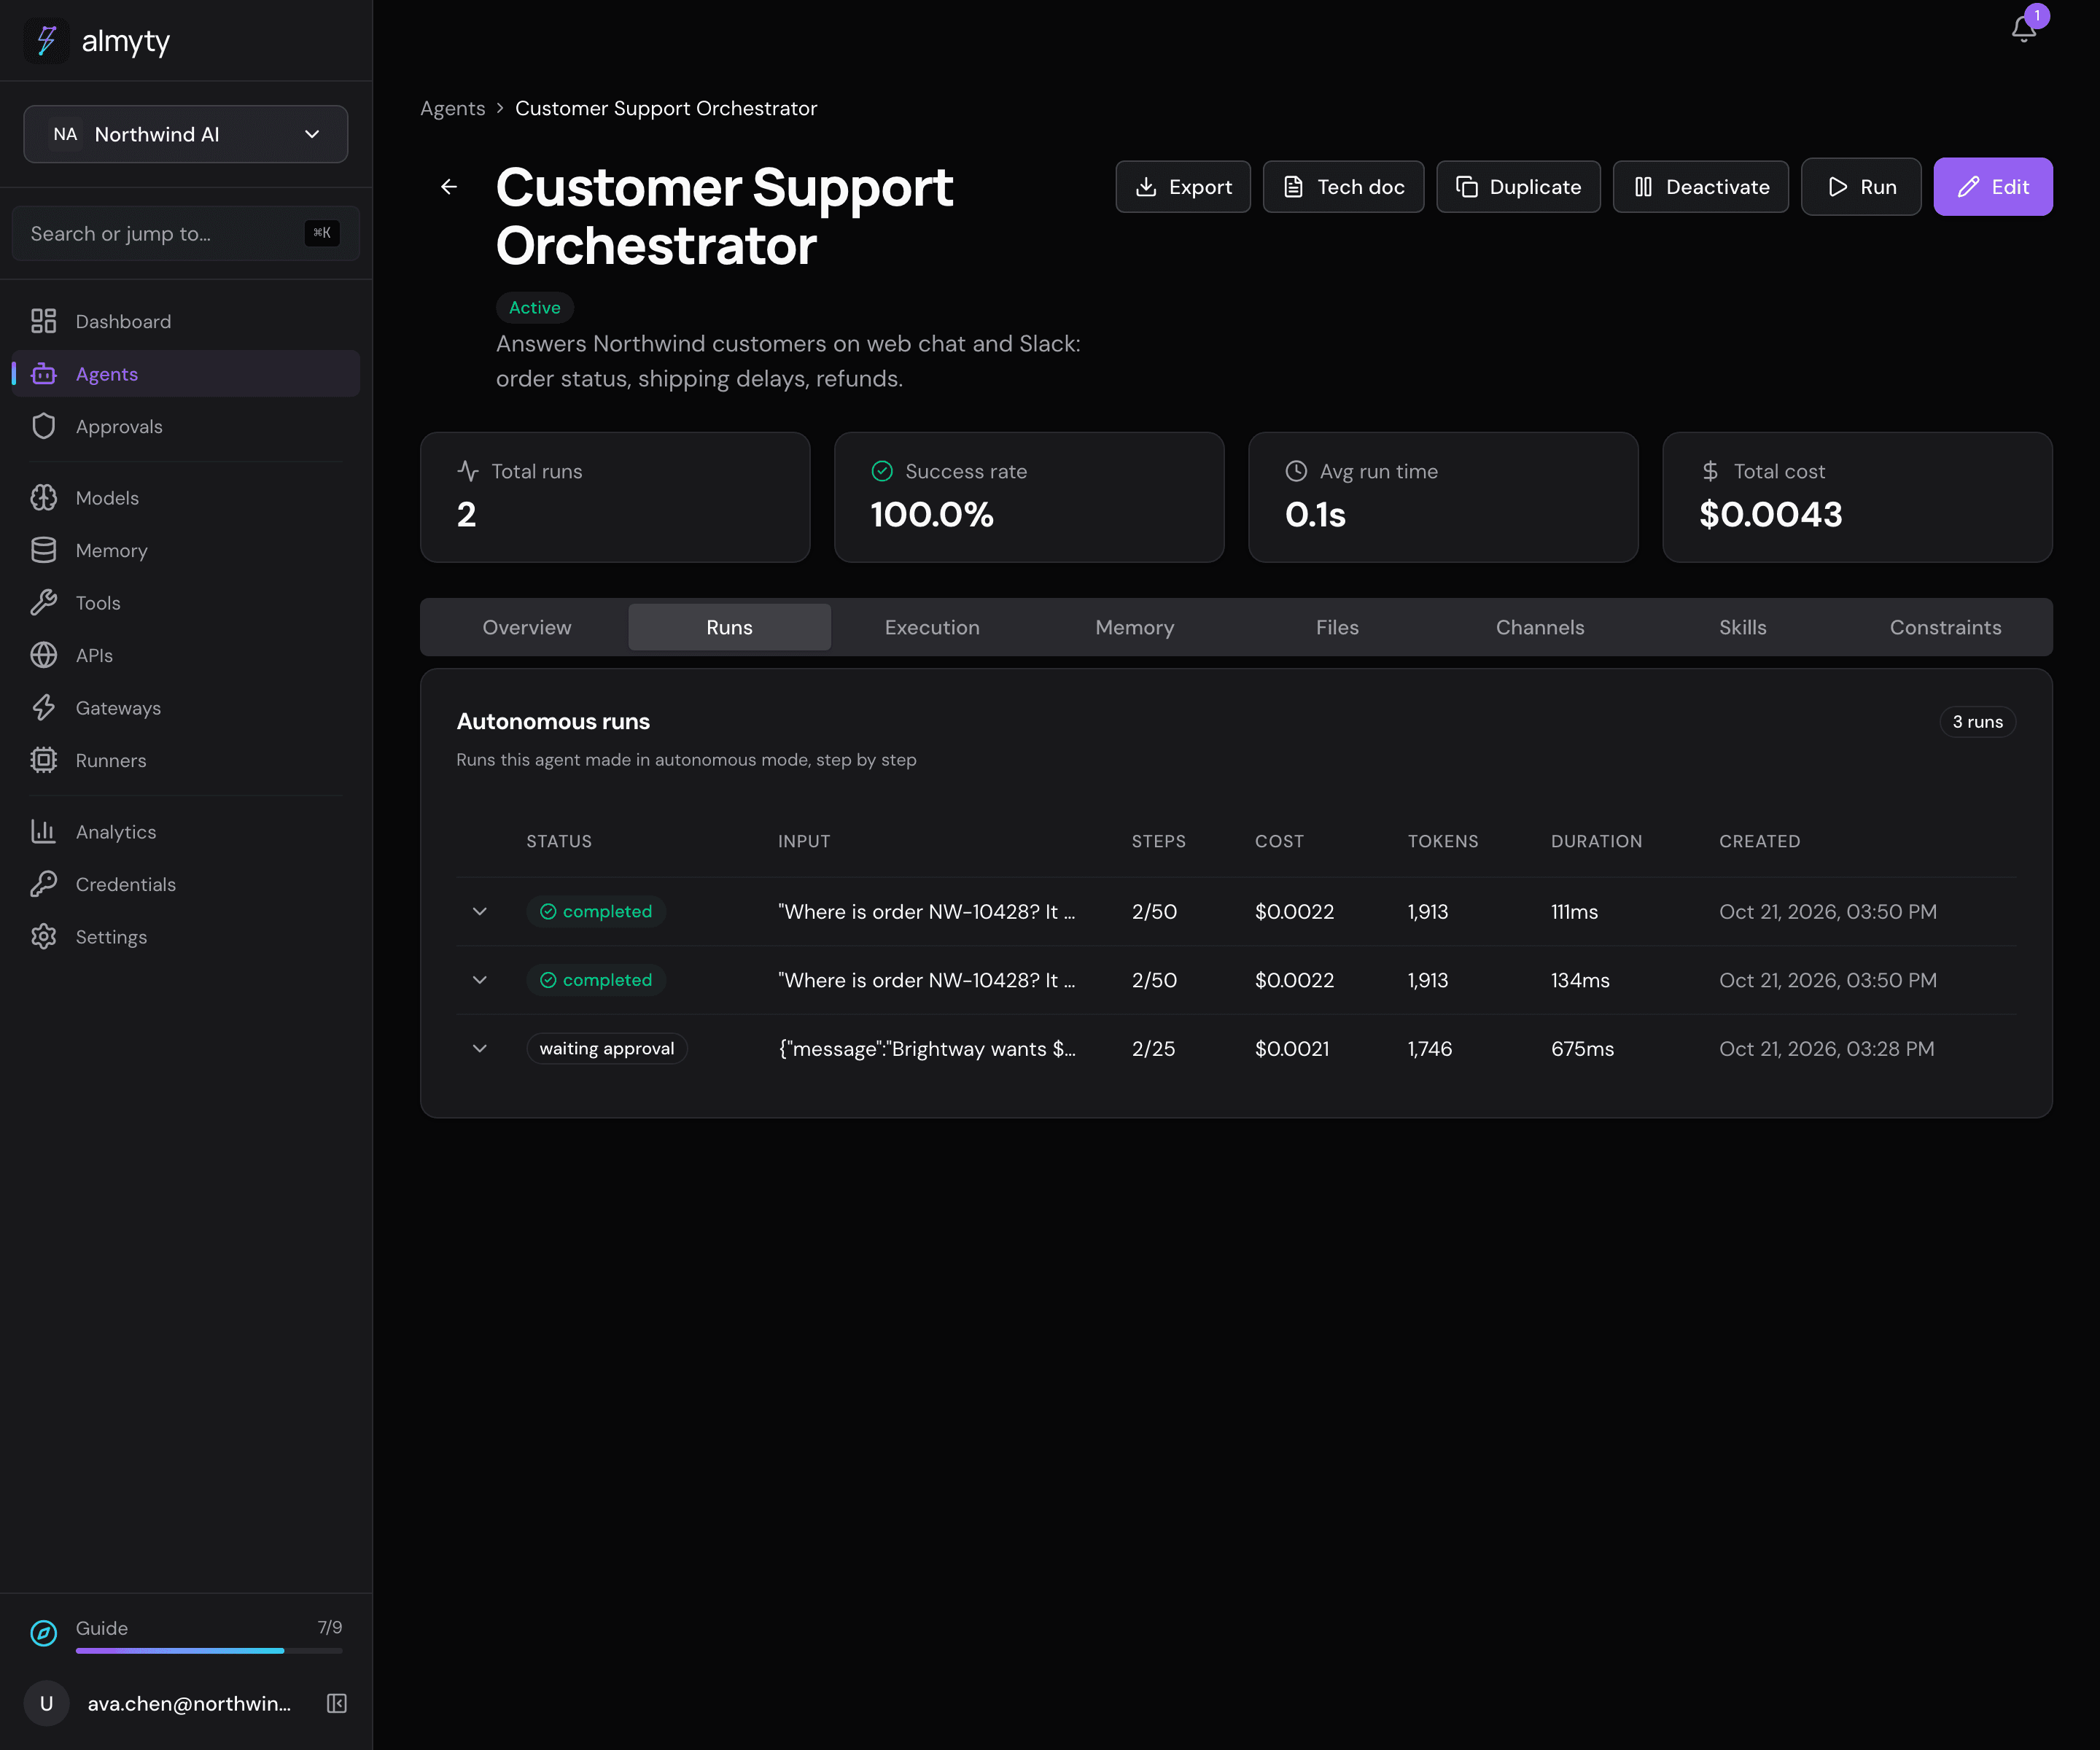This screenshot has width=2100, height=1750.
Task: Select the Runs tab
Action: tap(730, 627)
